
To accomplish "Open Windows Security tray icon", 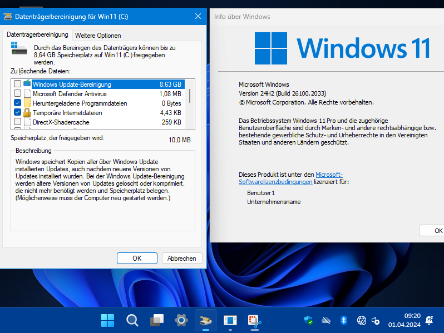I will click(308, 321).
